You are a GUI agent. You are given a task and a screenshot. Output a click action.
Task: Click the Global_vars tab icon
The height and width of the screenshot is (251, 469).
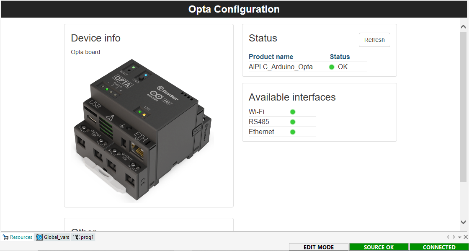coord(39,237)
